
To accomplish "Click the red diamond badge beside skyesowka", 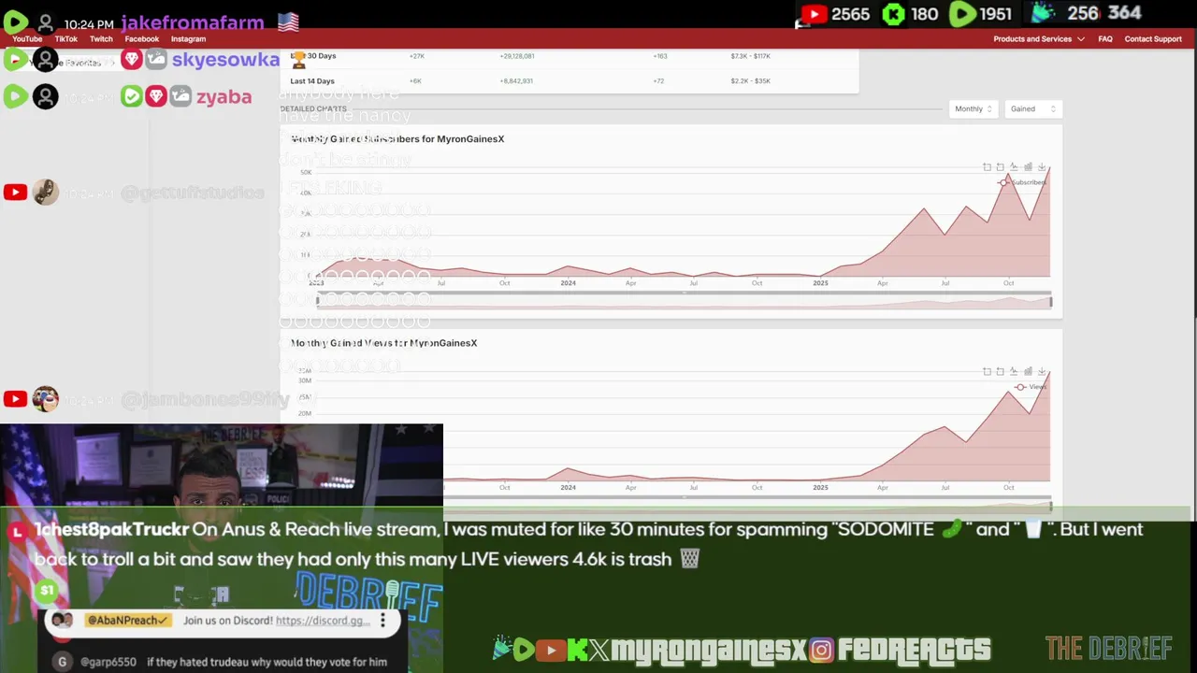I will 132,60.
